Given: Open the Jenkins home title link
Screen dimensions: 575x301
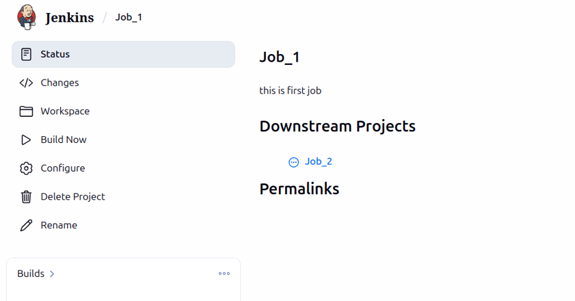Looking at the screenshot, I should click(x=70, y=18).
